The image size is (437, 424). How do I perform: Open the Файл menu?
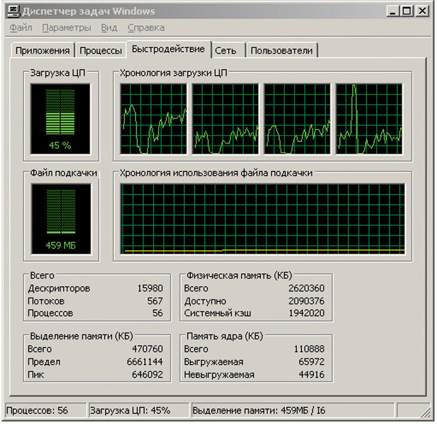click(21, 28)
